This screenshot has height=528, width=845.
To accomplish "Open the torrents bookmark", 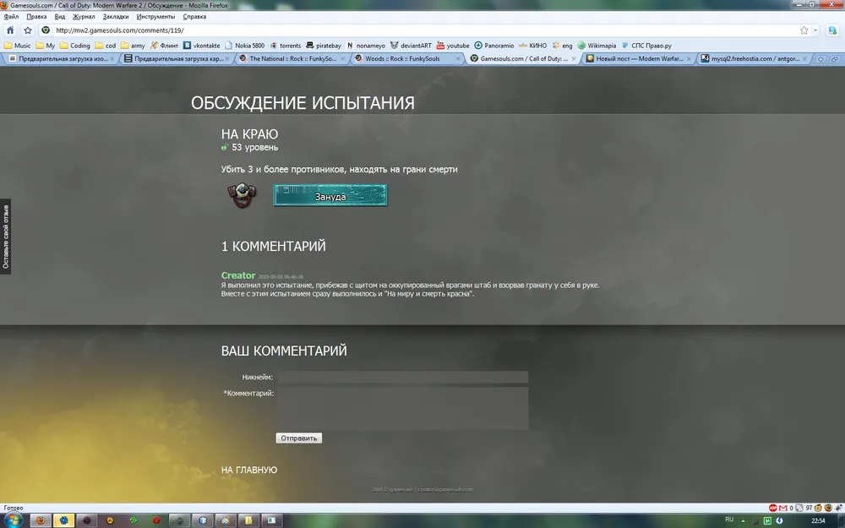I will point(286,46).
